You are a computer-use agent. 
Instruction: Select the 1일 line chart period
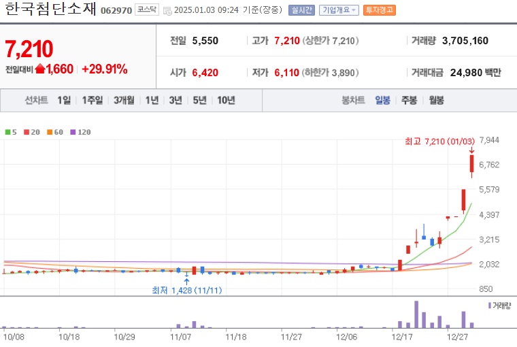pyautogui.click(x=64, y=100)
